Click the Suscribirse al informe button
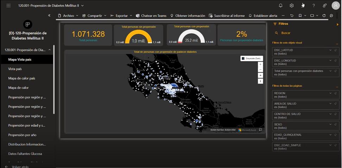342x168 pixels. (227, 16)
